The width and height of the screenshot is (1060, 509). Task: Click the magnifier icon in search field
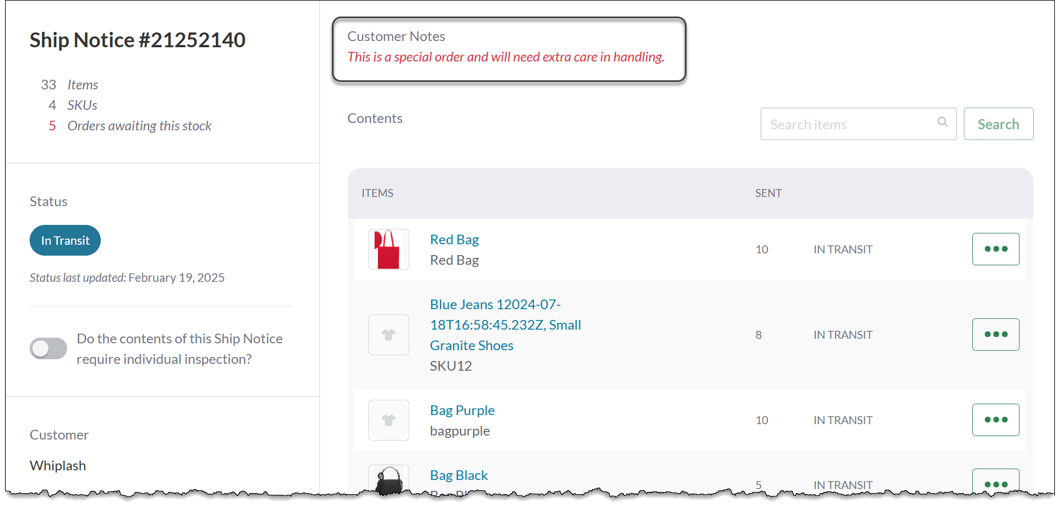click(x=943, y=122)
